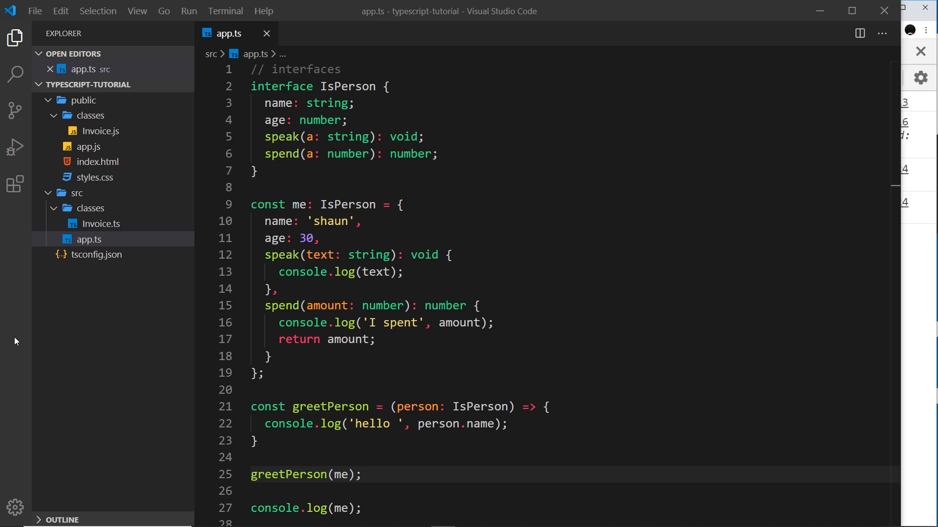This screenshot has width=938, height=527.
Task: Click the VS Code logo icon
Action: [x=10, y=10]
